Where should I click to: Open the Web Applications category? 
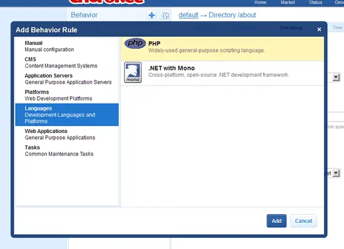point(67,134)
